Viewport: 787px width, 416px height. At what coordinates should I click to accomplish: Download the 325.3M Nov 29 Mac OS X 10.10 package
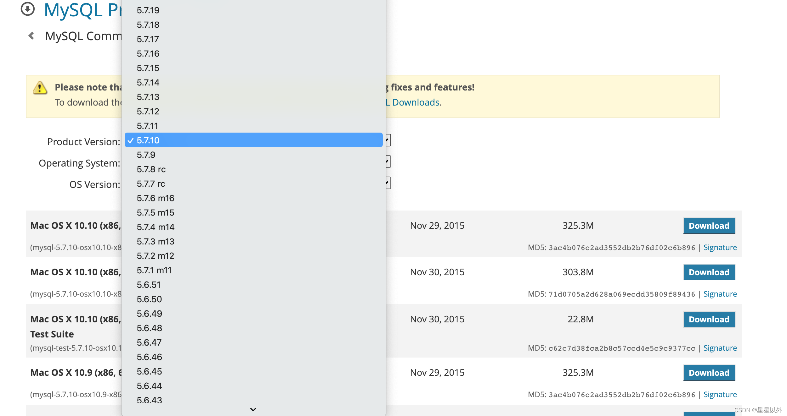[709, 226]
